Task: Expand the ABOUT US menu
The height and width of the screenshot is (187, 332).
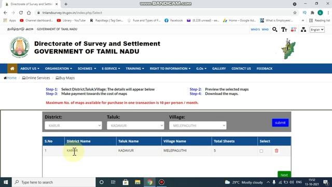Action: [30, 69]
